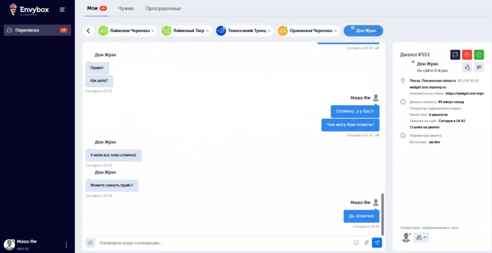The image size is (492, 253).
Task: Close the Лаймовая Черепаха chat tab
Action: click(153, 31)
